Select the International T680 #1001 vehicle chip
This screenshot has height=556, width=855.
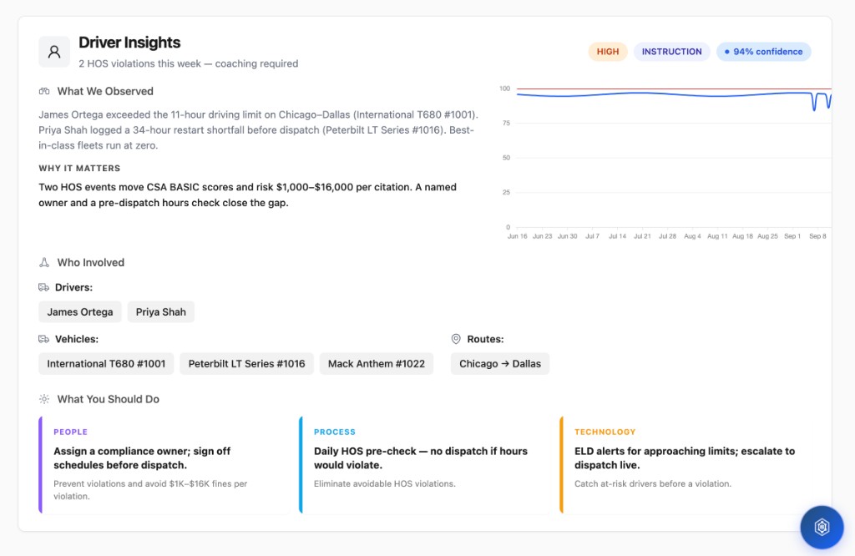pos(106,364)
